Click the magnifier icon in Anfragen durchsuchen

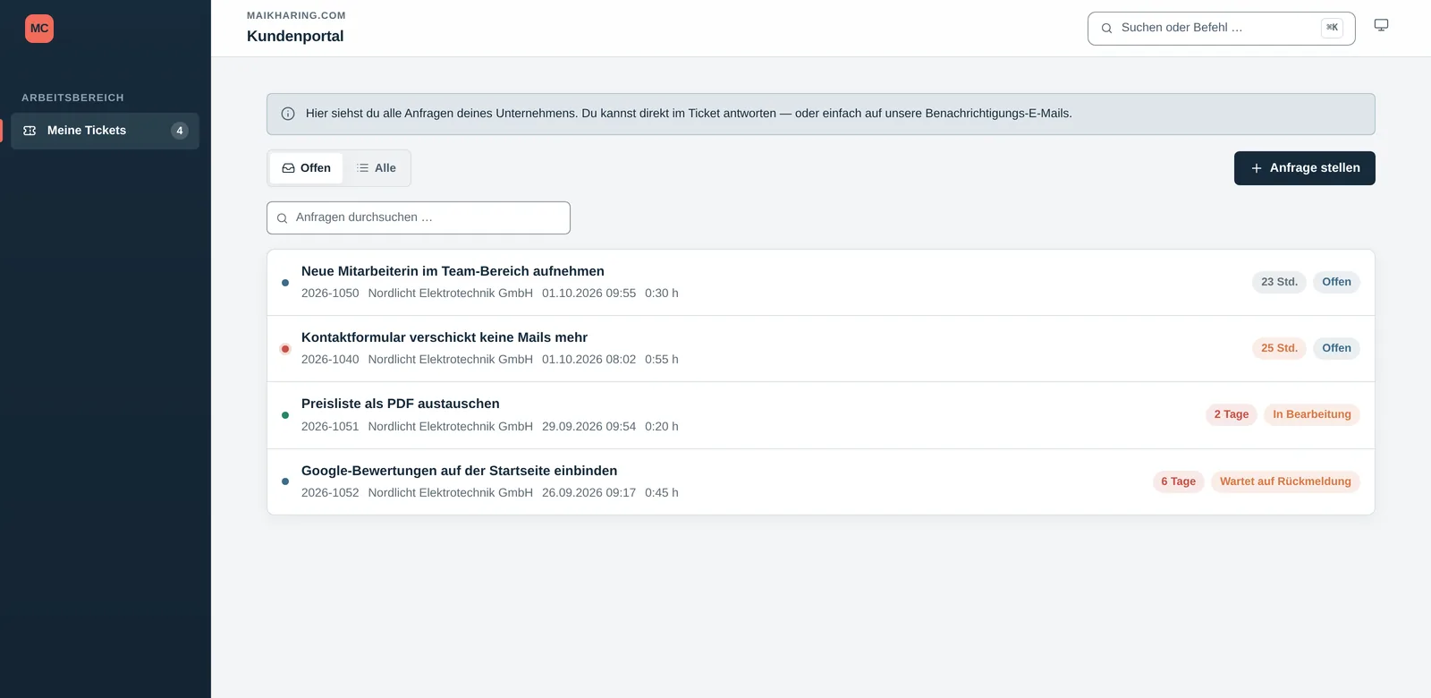tap(282, 218)
